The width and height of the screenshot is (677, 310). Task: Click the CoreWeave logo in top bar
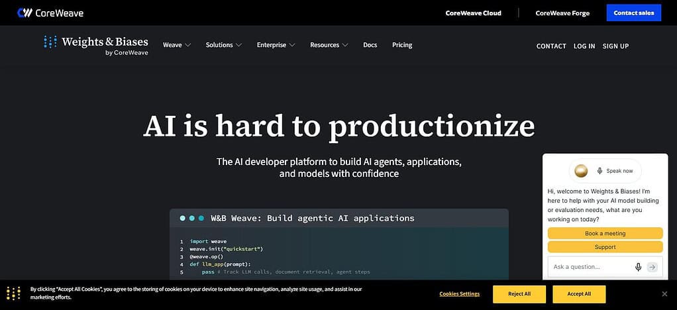pos(50,13)
